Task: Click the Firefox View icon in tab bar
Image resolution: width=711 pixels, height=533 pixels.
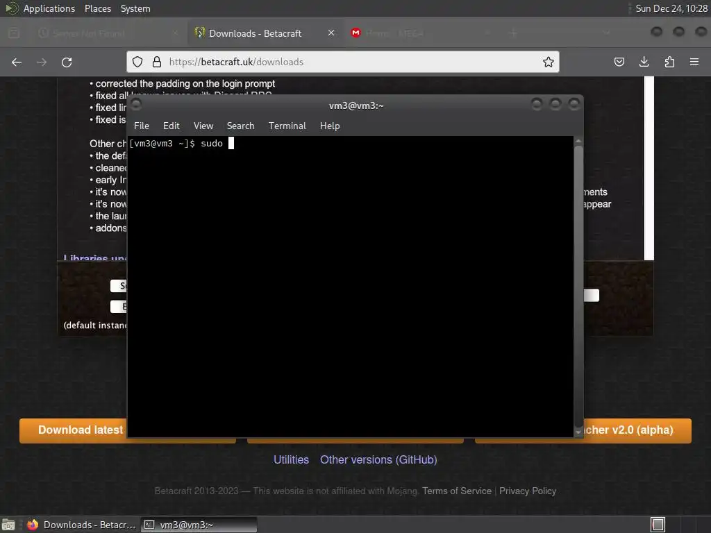Action: click(14, 33)
